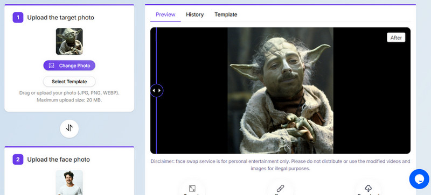Open the History tab

(x=194, y=15)
